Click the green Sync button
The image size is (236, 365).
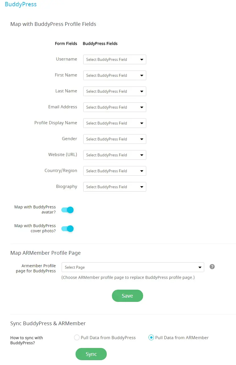click(91, 354)
